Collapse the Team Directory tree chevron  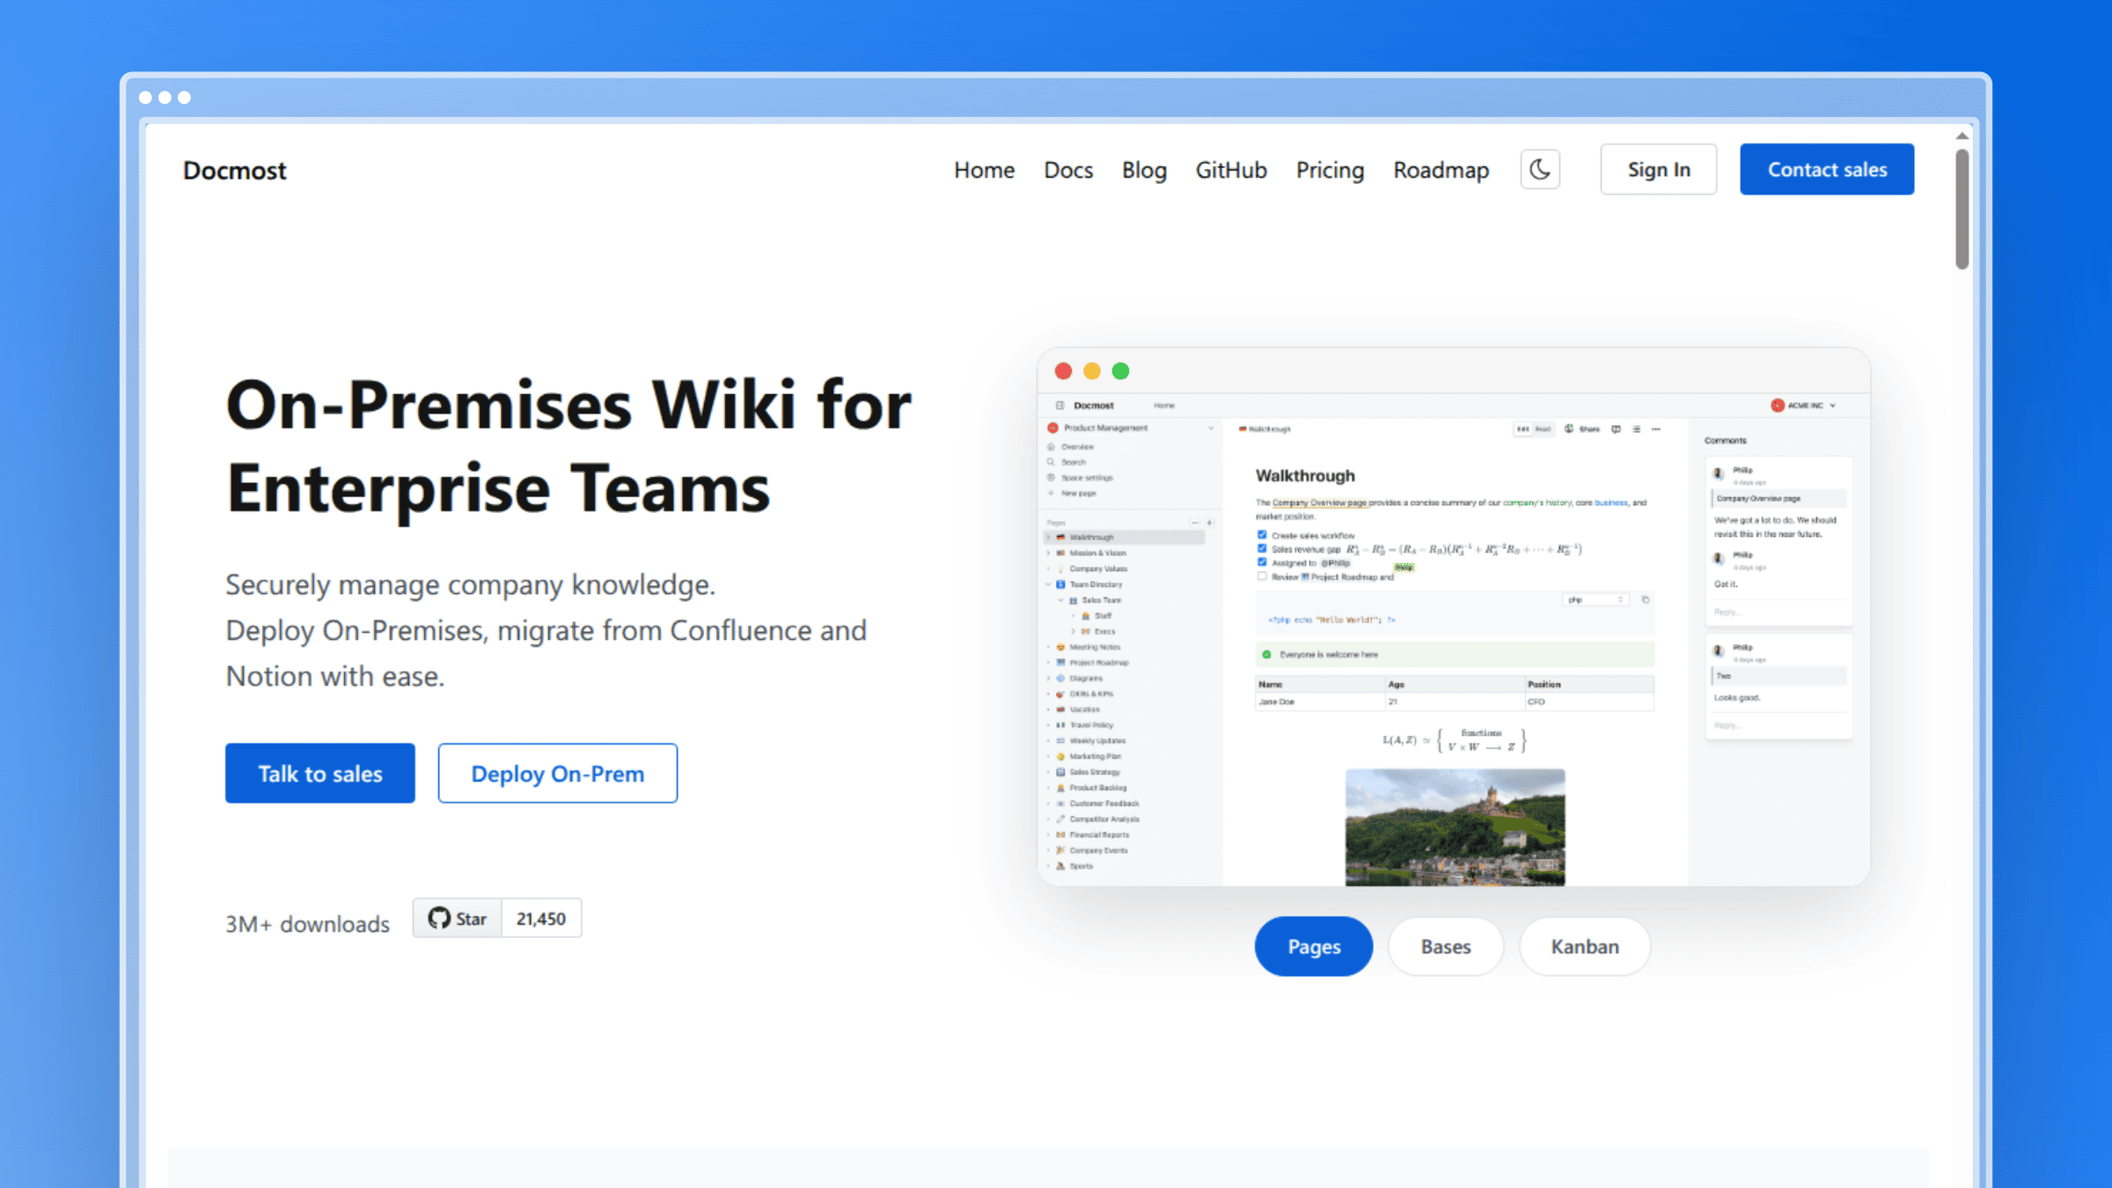pyautogui.click(x=1048, y=584)
